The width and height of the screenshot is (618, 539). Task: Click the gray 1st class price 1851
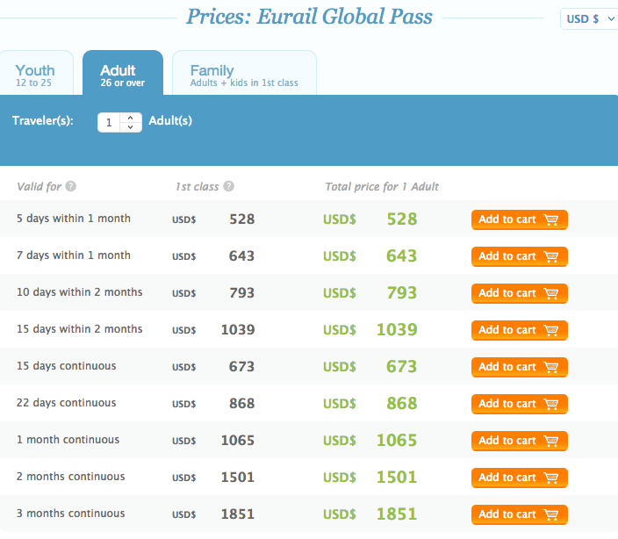click(238, 514)
